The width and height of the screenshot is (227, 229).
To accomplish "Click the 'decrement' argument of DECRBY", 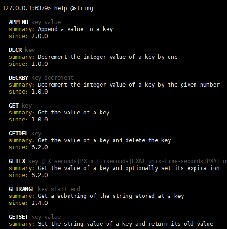I will tap(59, 78).
